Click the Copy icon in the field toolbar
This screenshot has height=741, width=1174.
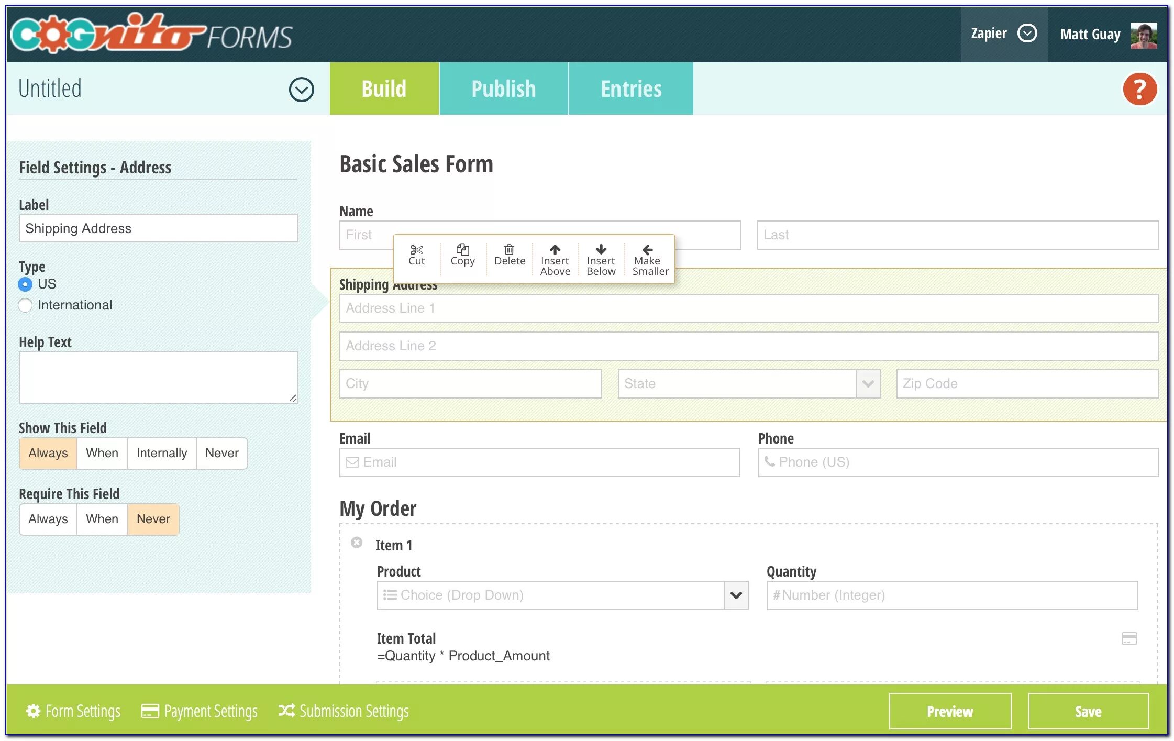click(462, 250)
